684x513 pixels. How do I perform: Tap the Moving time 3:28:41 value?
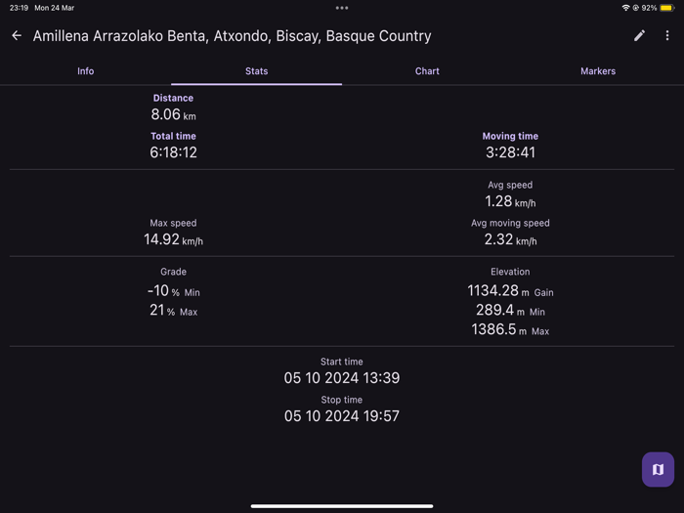point(510,152)
